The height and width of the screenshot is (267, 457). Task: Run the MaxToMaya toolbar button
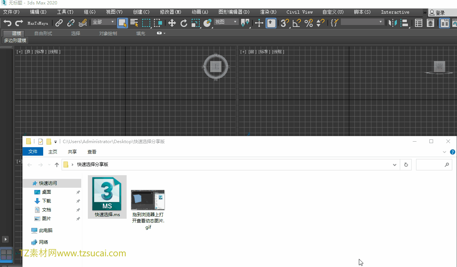point(38,23)
